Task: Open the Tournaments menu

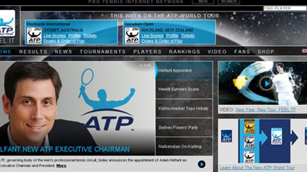Action: point(103,52)
